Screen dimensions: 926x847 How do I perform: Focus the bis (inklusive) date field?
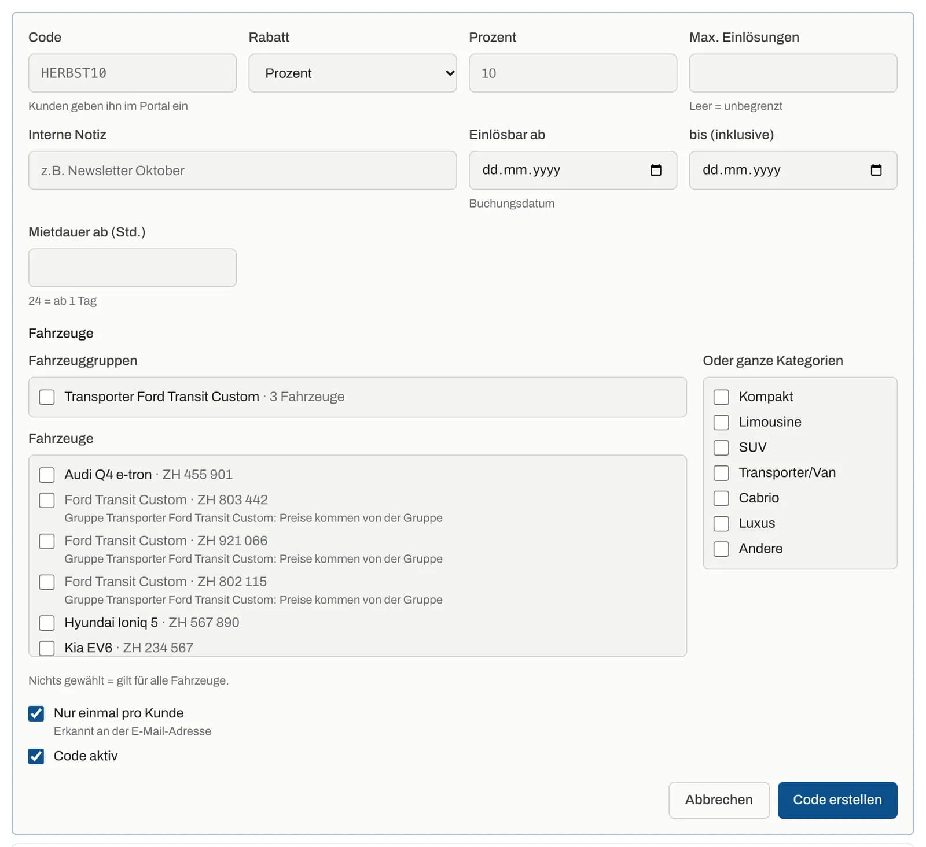point(793,171)
